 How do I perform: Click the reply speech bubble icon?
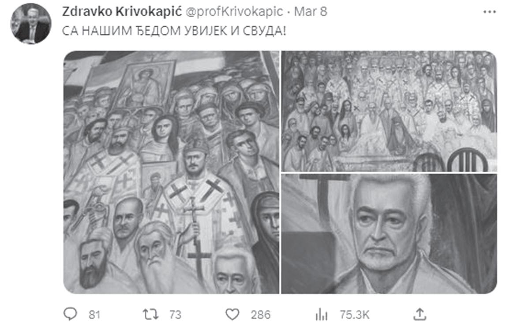70,314
